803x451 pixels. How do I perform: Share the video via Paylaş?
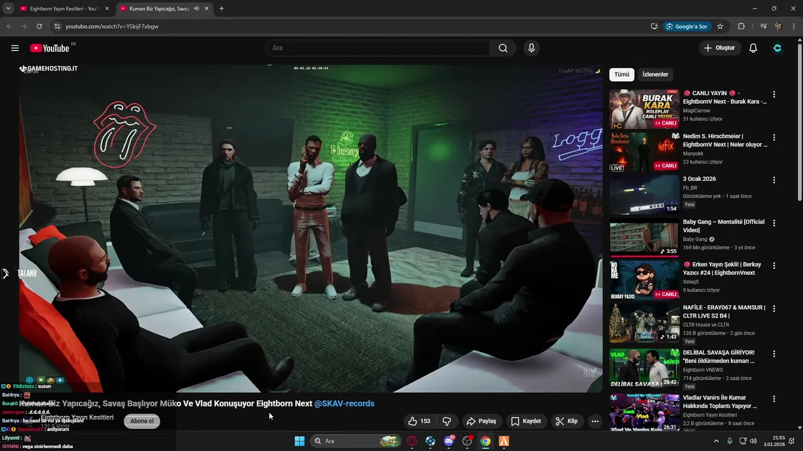pyautogui.click(x=482, y=421)
